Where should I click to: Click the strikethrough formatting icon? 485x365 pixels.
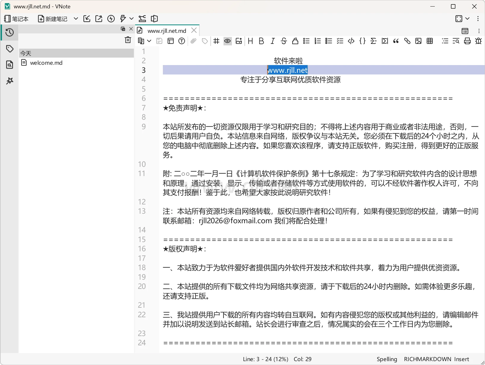coord(284,41)
